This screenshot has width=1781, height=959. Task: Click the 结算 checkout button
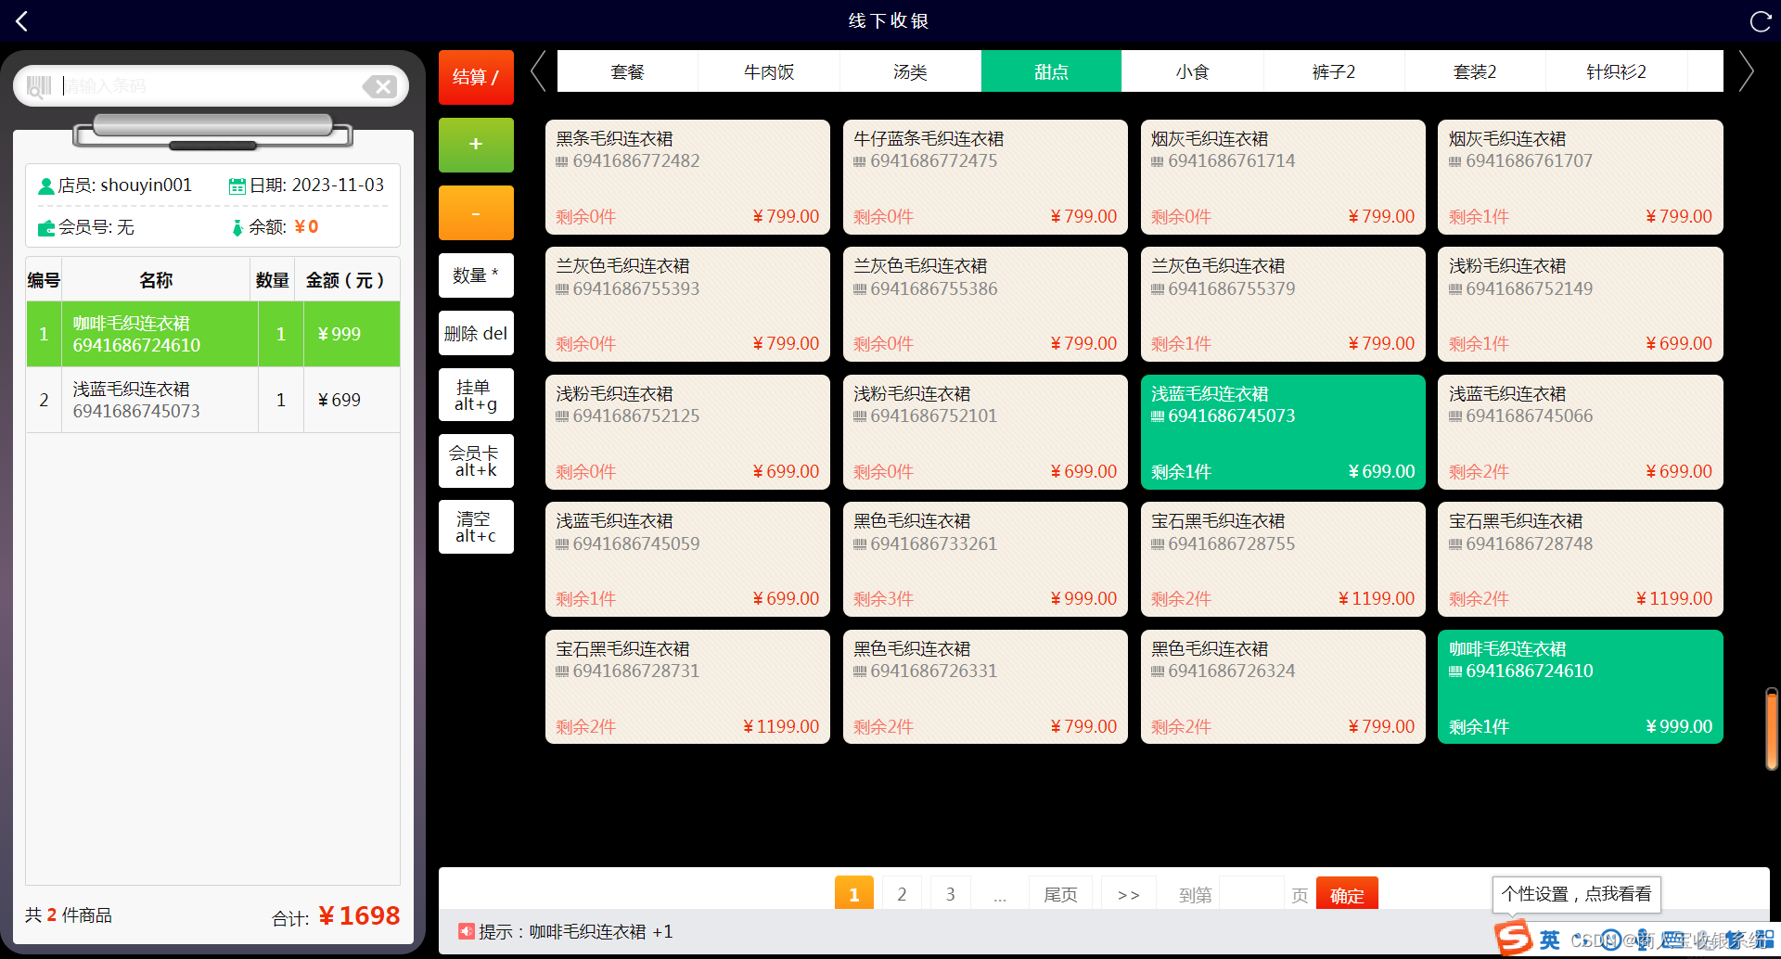(x=476, y=77)
